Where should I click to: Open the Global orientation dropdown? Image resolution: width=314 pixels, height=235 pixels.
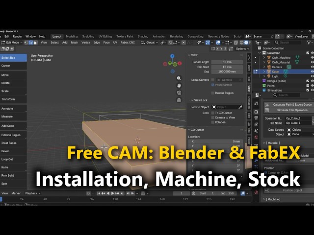[150, 43]
